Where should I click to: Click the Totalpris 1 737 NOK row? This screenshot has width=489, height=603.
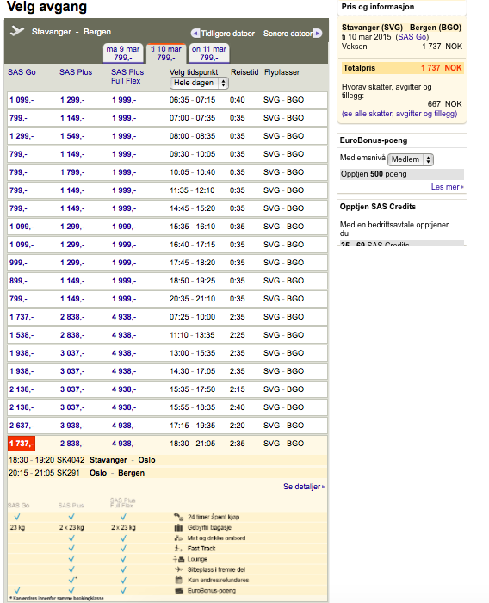point(402,68)
